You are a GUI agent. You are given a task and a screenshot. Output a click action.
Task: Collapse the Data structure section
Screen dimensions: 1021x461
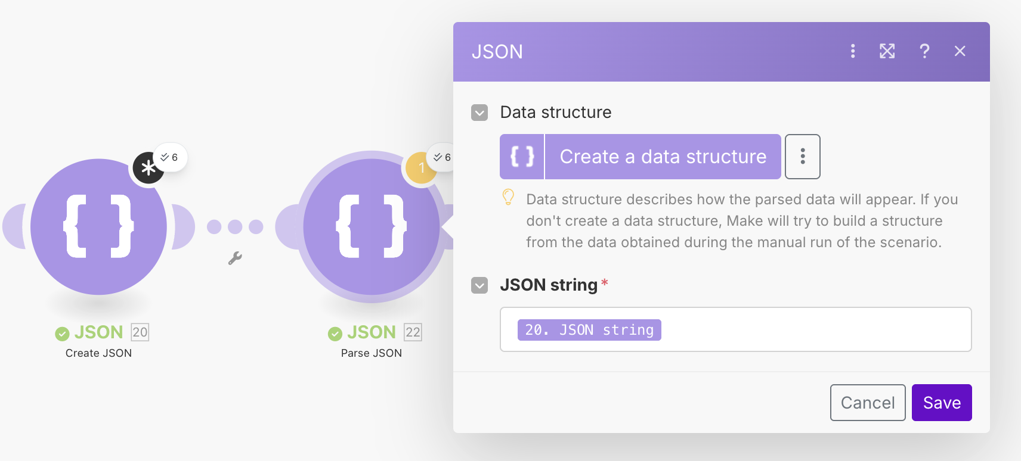pyautogui.click(x=479, y=113)
